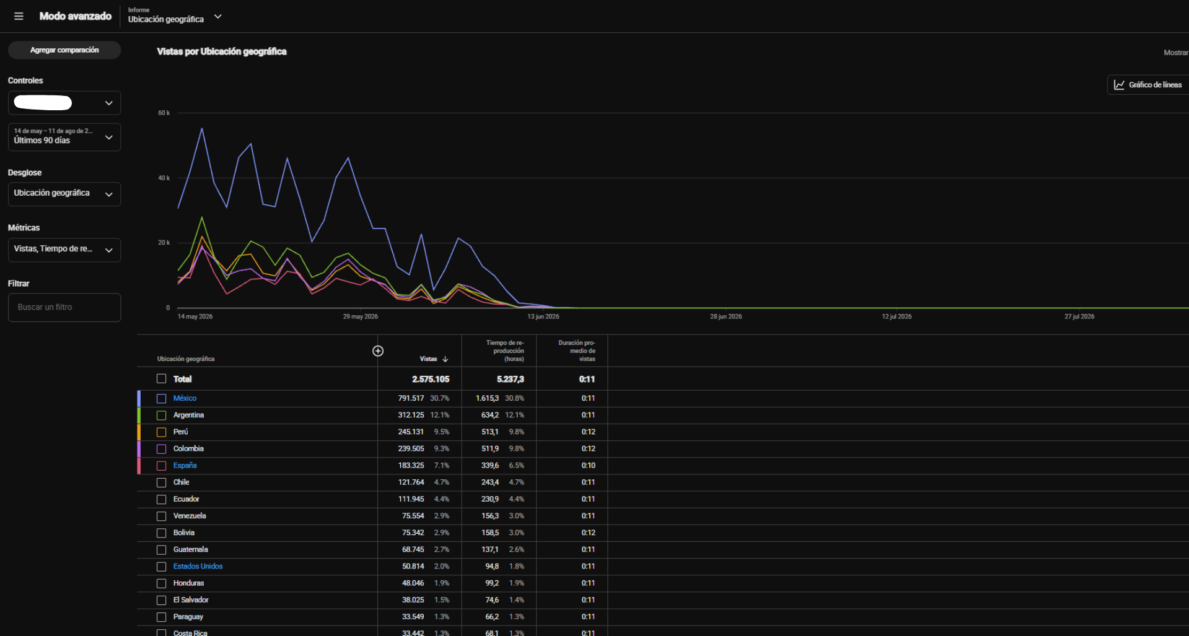Open the Estados Unidos link
The image size is (1189, 636).
(198, 567)
